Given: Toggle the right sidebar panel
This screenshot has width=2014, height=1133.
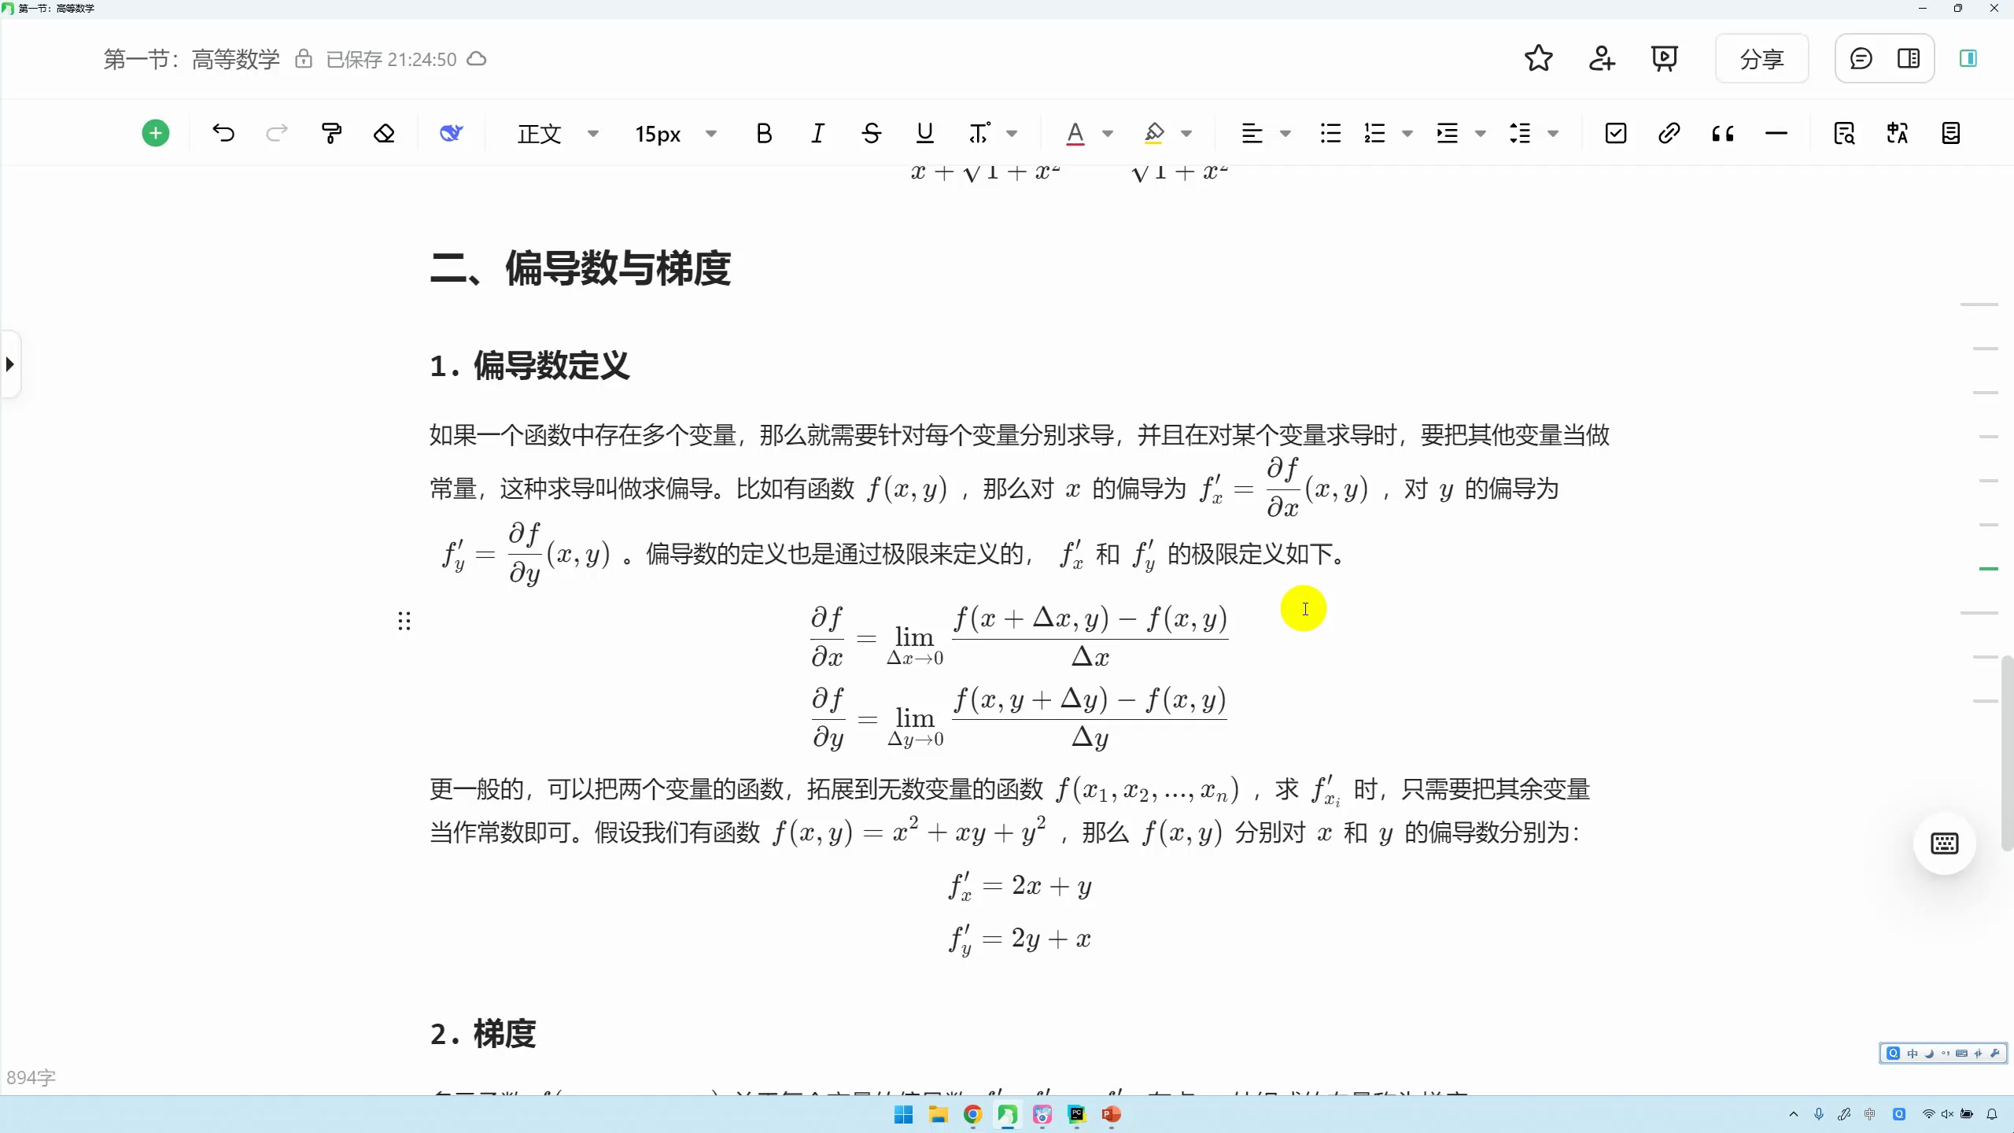Looking at the screenshot, I should (x=1968, y=58).
